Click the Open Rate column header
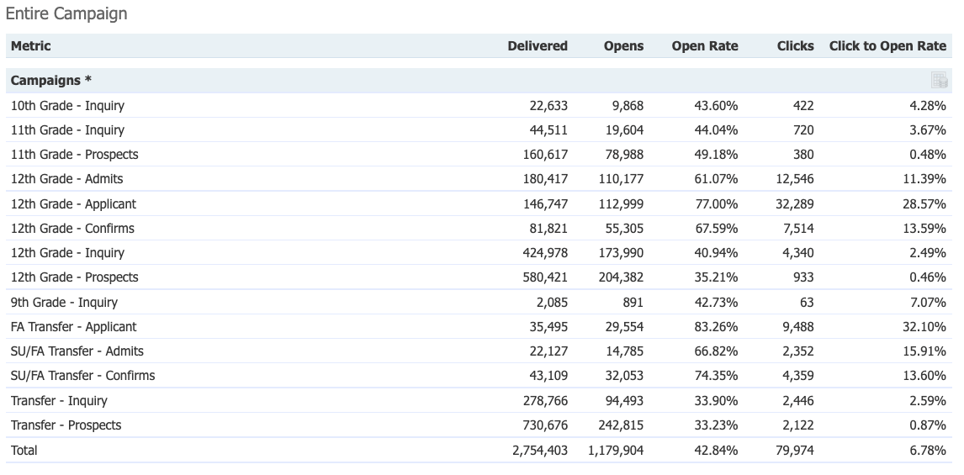964x475 pixels. 704,46
